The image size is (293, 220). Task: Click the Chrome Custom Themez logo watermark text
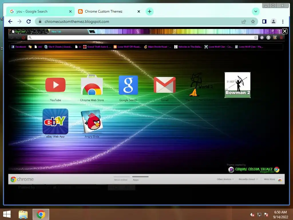click(254, 169)
